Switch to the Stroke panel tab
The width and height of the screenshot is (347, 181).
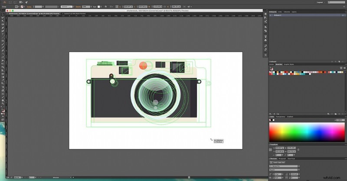coord(272,65)
